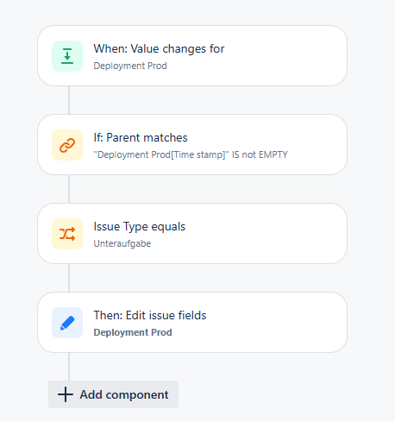
Task: Open the 'If: Parent matches' condition card
Action: point(192,145)
